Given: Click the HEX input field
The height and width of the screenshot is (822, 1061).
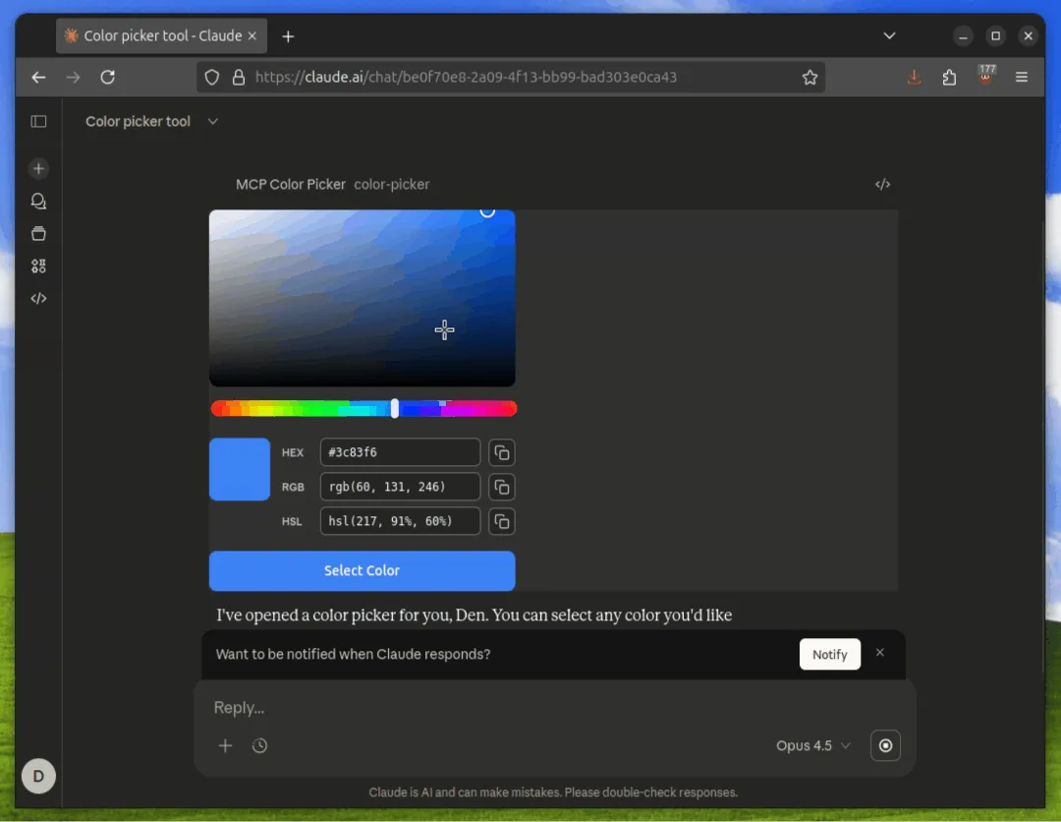Looking at the screenshot, I should (400, 452).
